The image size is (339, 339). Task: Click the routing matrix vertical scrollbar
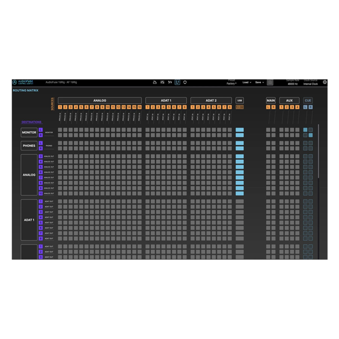pos(318,151)
